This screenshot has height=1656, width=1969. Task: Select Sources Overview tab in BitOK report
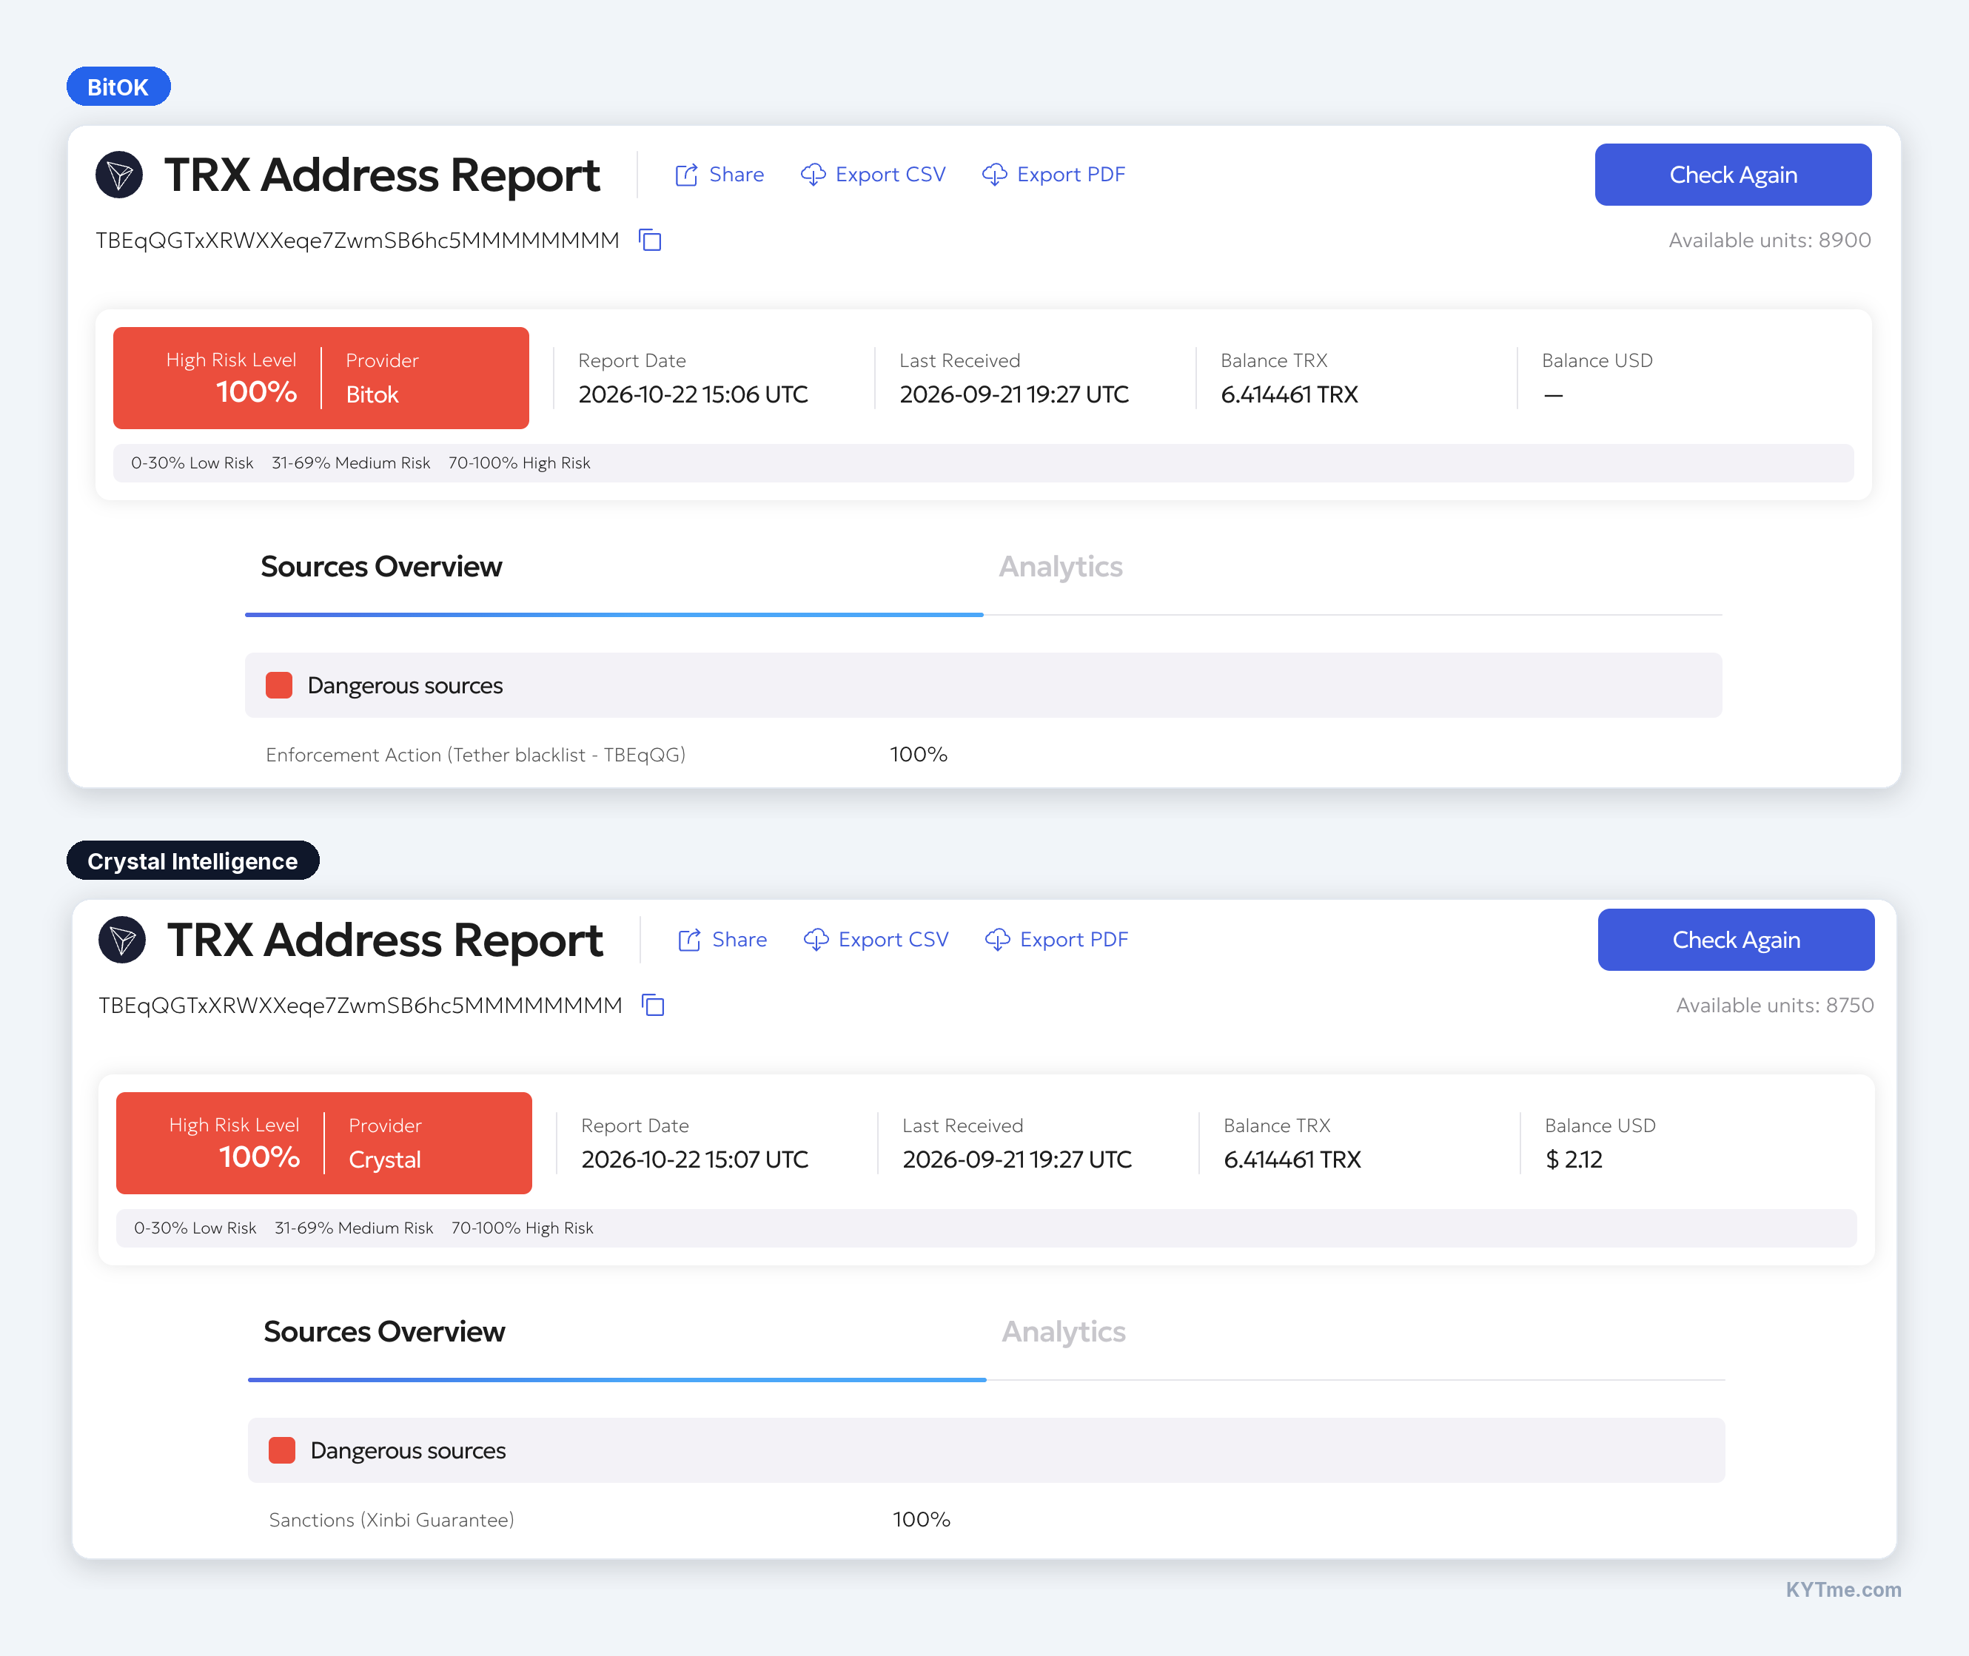coord(381,567)
